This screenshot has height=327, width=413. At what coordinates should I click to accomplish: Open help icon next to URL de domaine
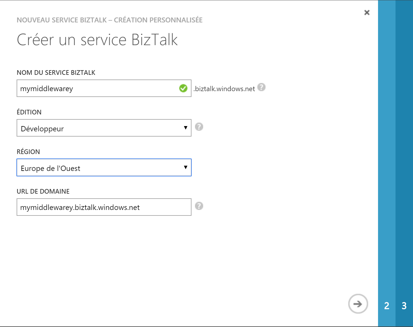(x=199, y=206)
